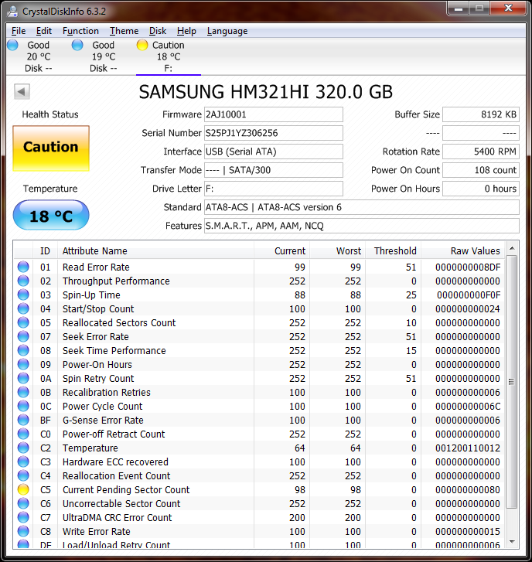
Task: Click the Power On Hours 0 hours field
Action: [481, 189]
